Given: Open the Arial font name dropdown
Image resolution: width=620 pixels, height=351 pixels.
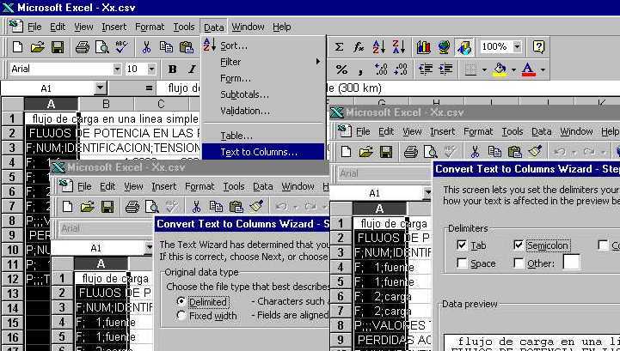Looking at the screenshot, I should click(x=117, y=70).
